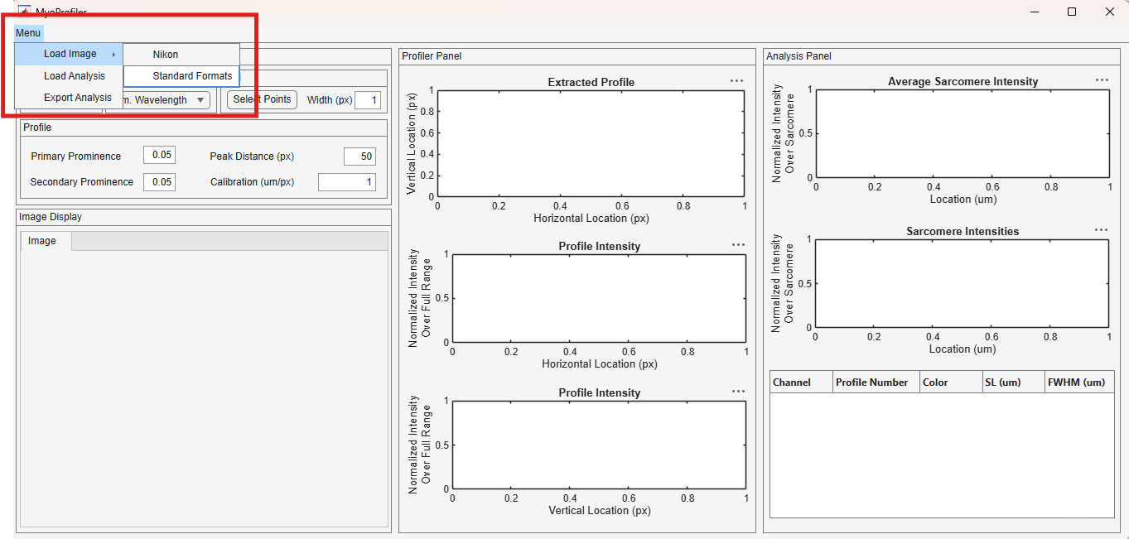The image size is (1129, 539).
Task: Click the Sarcomere Intensities plot title
Action: (963, 232)
